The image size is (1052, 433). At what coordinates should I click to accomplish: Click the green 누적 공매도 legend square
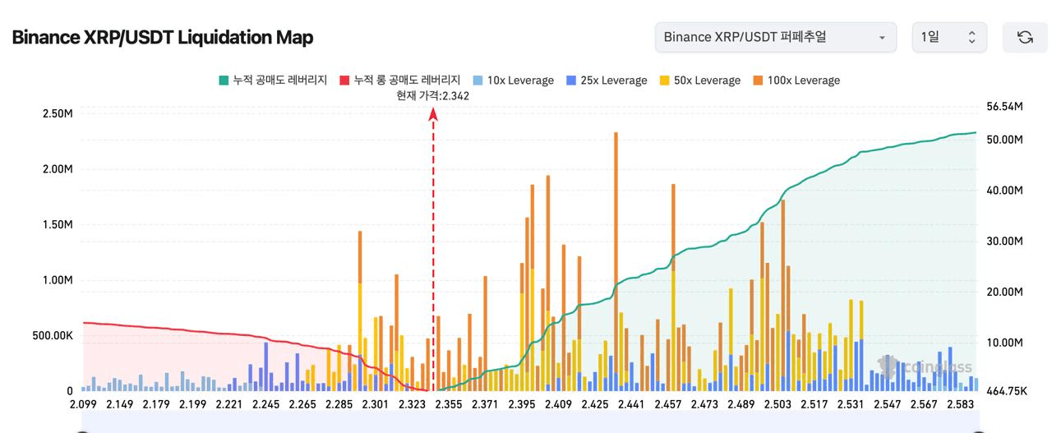(223, 81)
